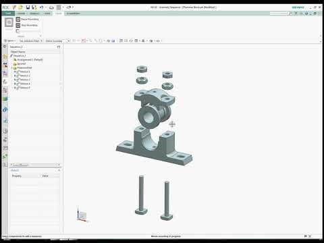
Task: Click the red snap point icon in selection bar
Action: pyautogui.click(x=84, y=41)
